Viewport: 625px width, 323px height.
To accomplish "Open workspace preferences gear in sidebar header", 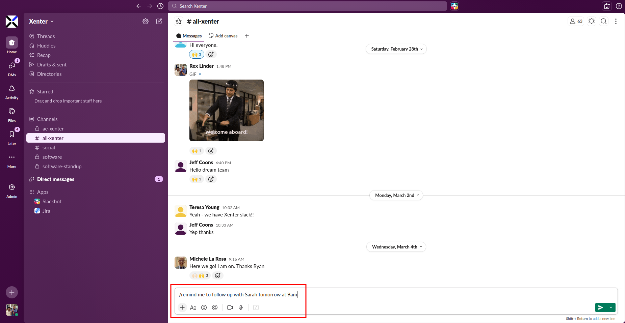I will pos(146,21).
